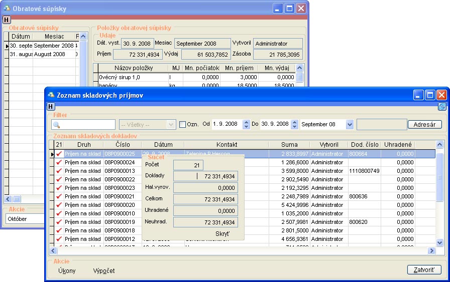Click the Zatvoriť button
The height and width of the screenshot is (282, 450).
coord(424,270)
